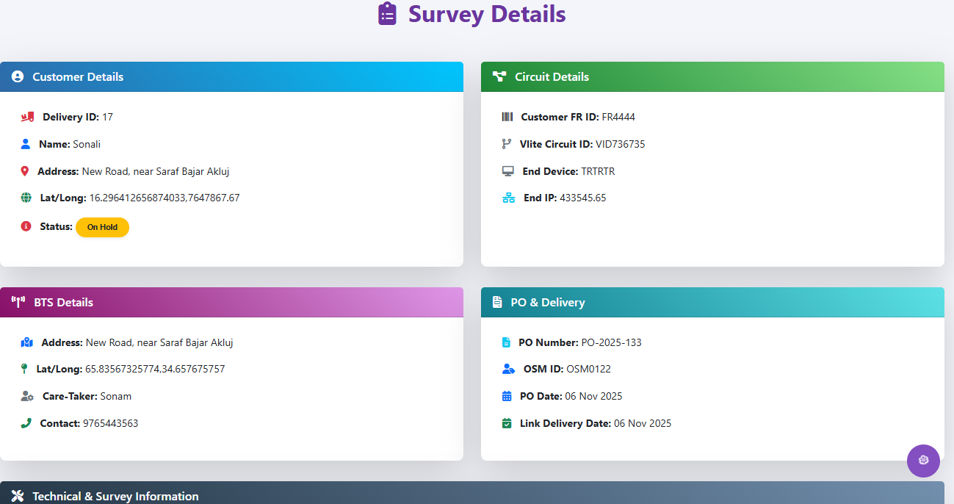Click the person icon beside Name Sonali
This screenshot has height=504, width=954.
coord(26,144)
